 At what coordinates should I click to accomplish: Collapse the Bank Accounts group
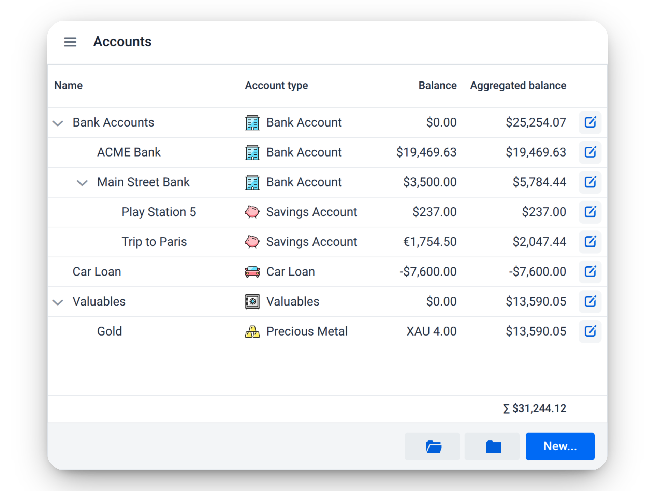[58, 123]
